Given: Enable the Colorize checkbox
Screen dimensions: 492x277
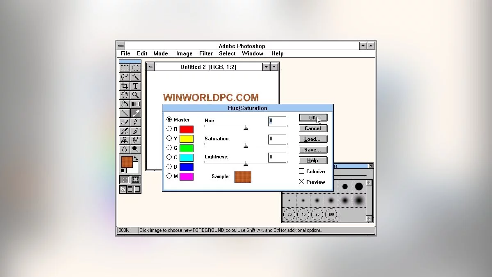Looking at the screenshot, I should (x=302, y=171).
